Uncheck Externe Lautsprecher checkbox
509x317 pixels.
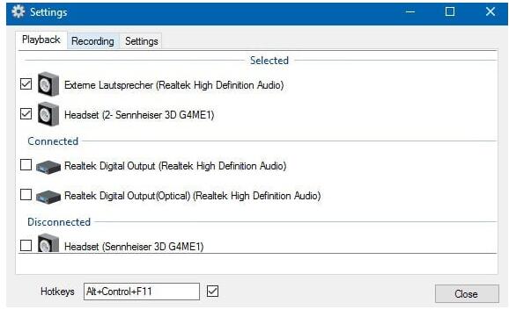click(26, 84)
